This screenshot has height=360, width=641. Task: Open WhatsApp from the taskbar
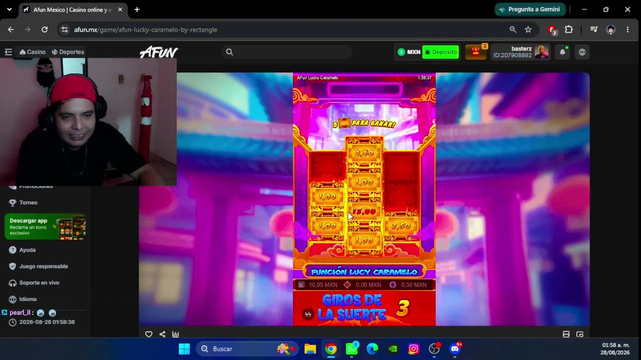click(x=352, y=349)
